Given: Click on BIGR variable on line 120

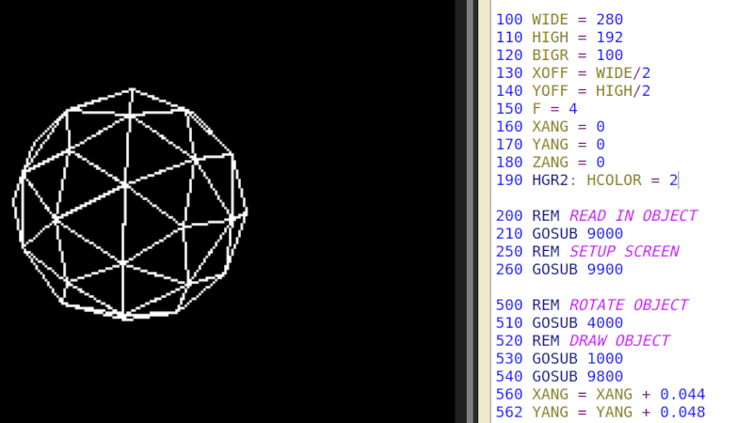Looking at the screenshot, I should pos(550,55).
